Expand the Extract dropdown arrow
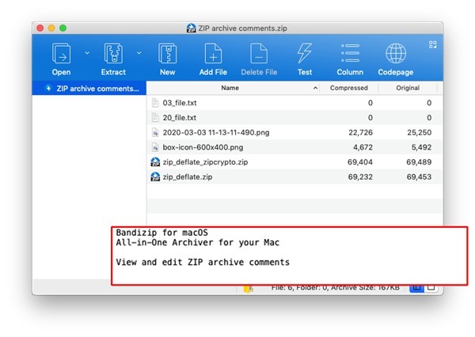 (x=139, y=53)
